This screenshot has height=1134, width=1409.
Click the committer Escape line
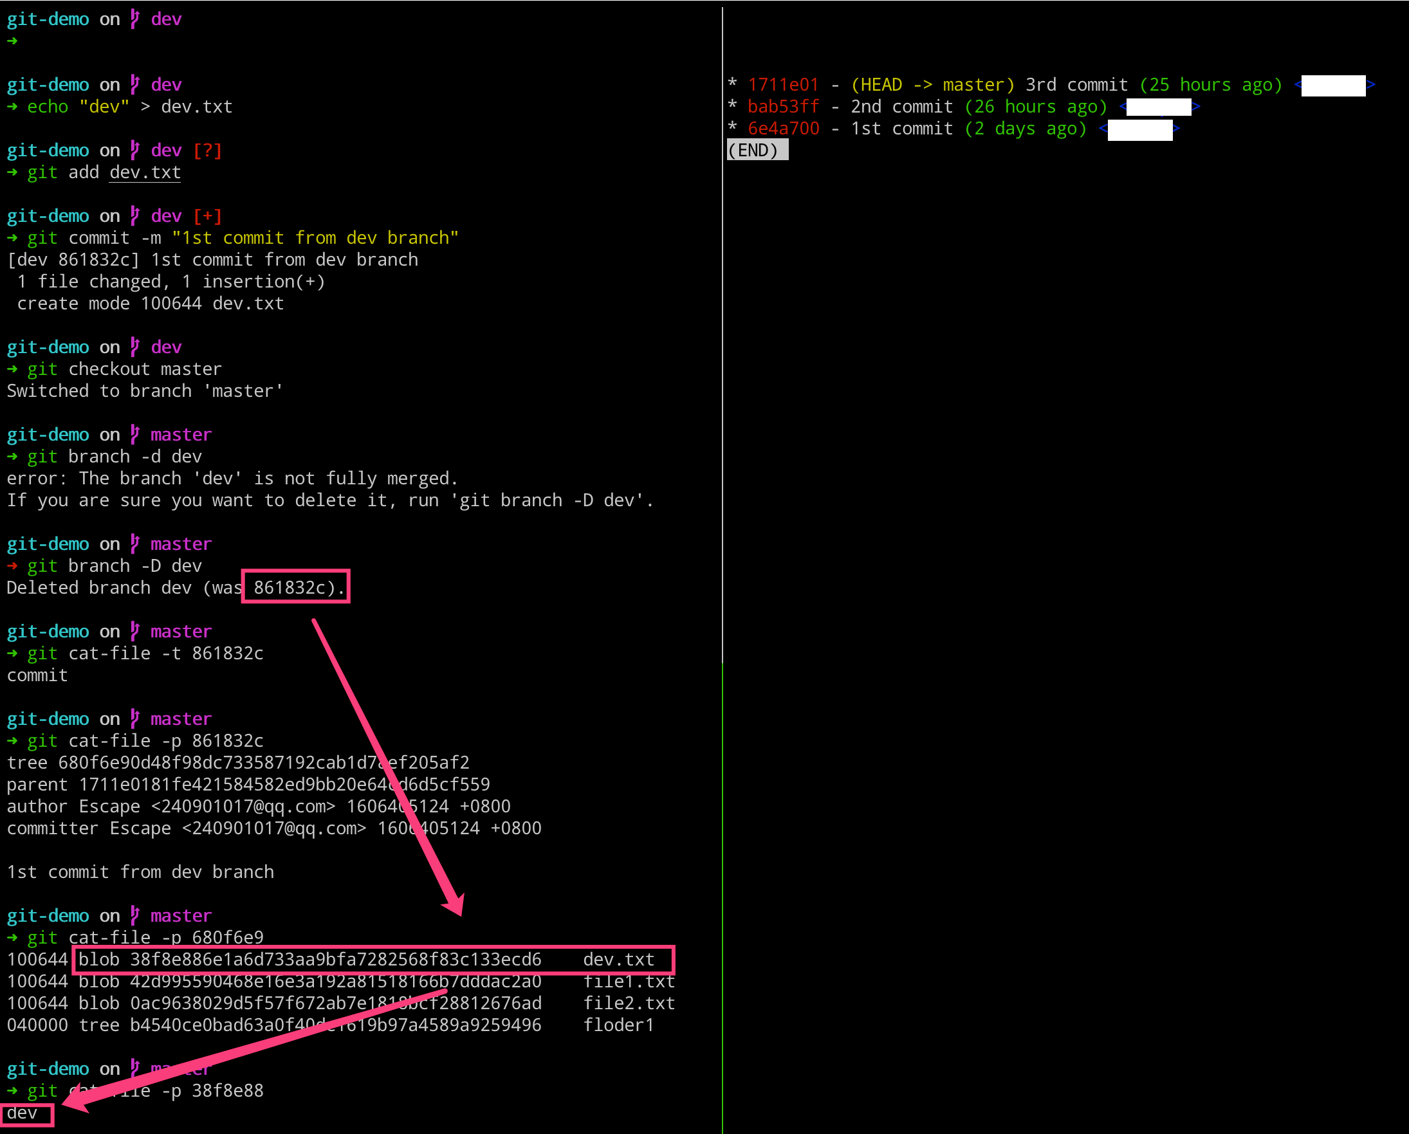[275, 828]
